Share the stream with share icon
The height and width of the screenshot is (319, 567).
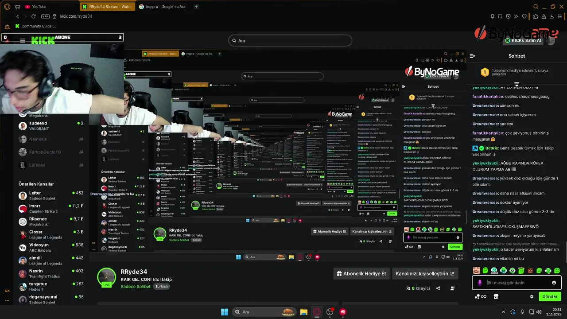tap(438, 288)
